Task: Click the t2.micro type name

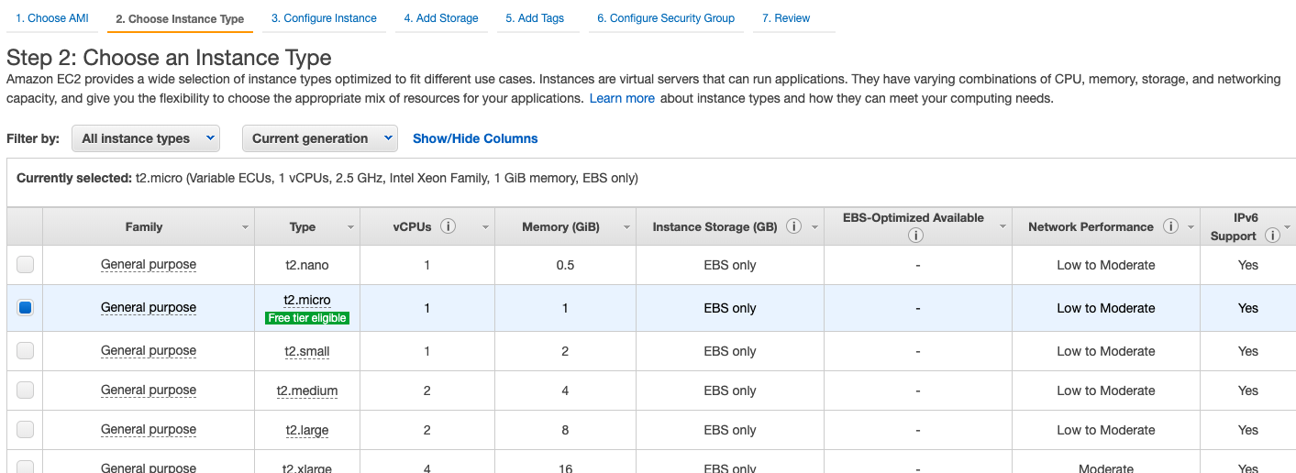Action: 307,300
